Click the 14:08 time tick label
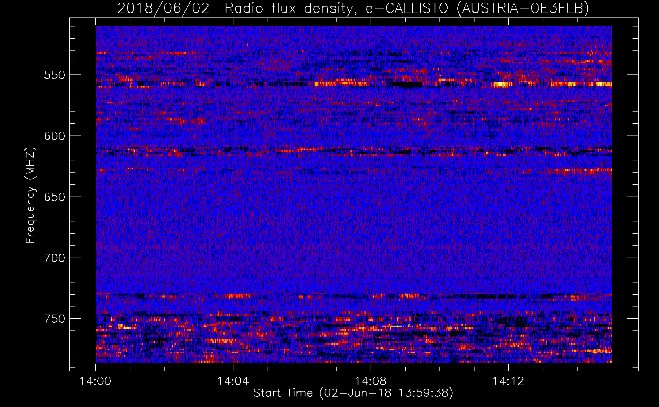Screen dimensions: 659x407 (371, 381)
